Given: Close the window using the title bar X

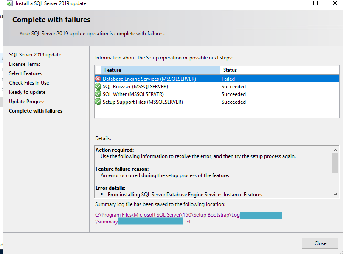Looking at the screenshot, I should coord(335,3).
